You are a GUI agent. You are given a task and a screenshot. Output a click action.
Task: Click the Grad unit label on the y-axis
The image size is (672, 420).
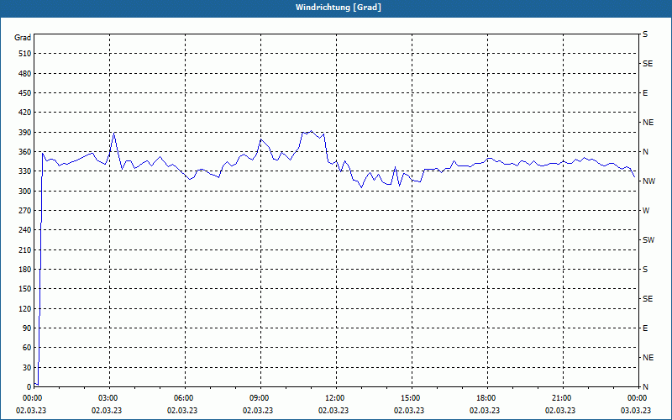coord(23,38)
